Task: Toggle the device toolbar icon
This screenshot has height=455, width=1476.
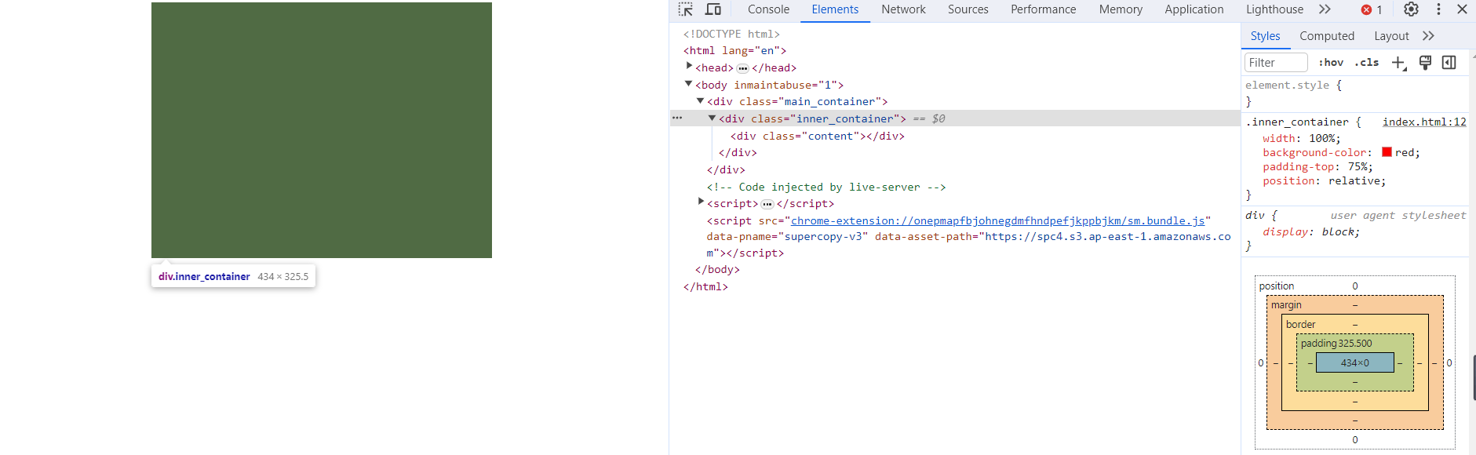Action: pyautogui.click(x=712, y=9)
